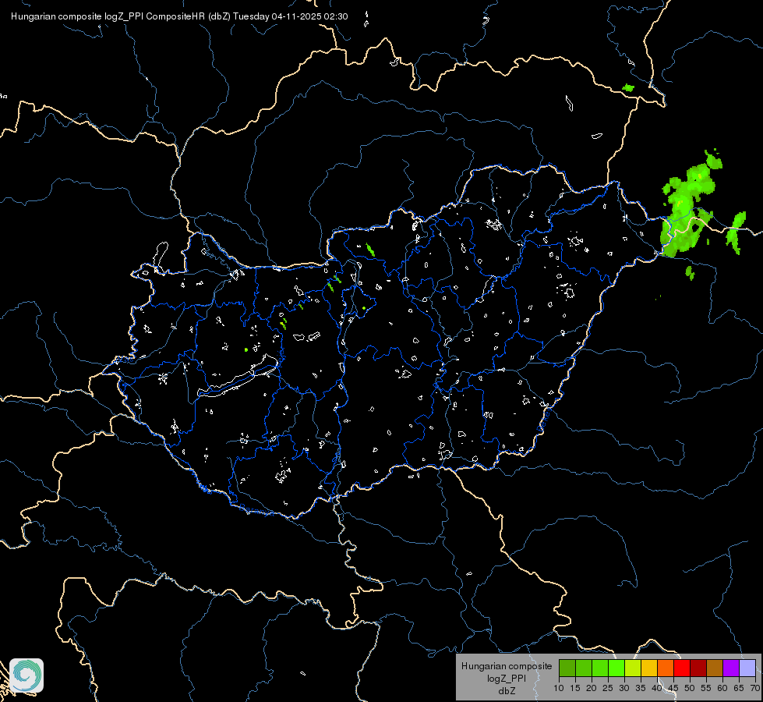Click the legend scale value '55'
Viewport: 763px width, 702px height.
[x=706, y=688]
